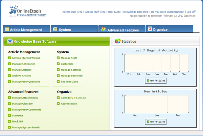
Task: Click the Log Off link
Action: click(191, 12)
